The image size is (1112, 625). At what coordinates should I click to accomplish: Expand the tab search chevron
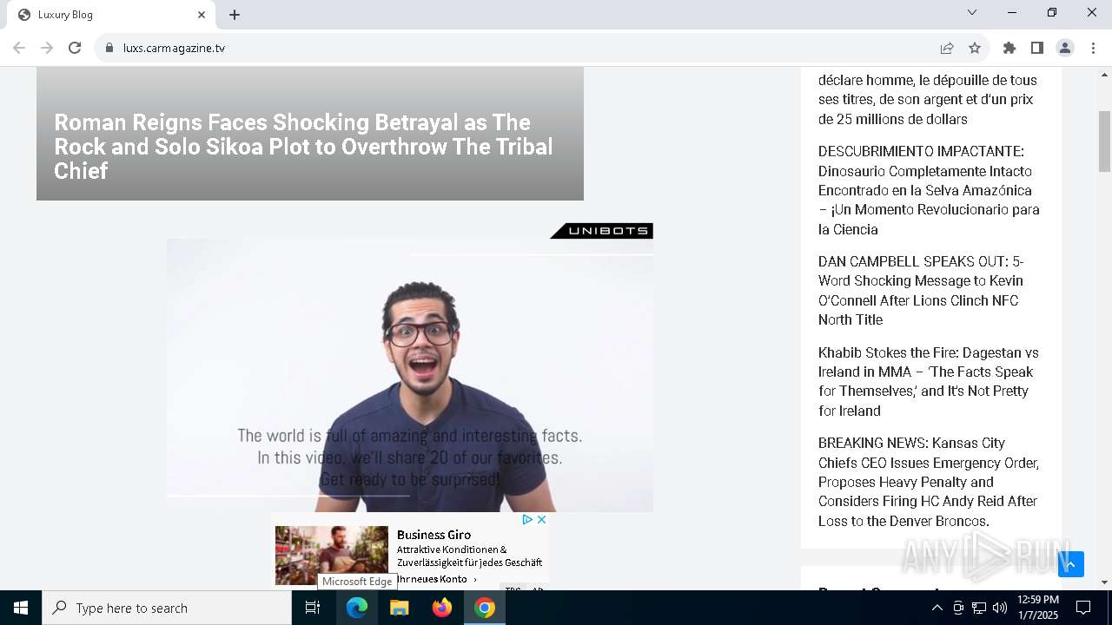click(x=972, y=12)
